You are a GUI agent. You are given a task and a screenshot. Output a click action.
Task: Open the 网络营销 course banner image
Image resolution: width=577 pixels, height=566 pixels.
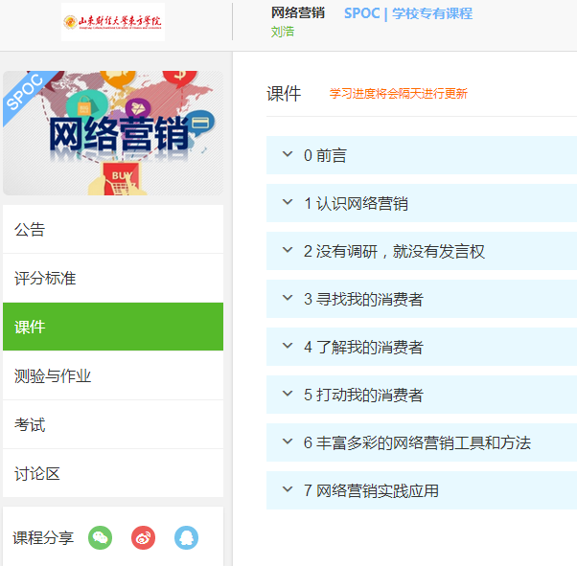(x=113, y=133)
